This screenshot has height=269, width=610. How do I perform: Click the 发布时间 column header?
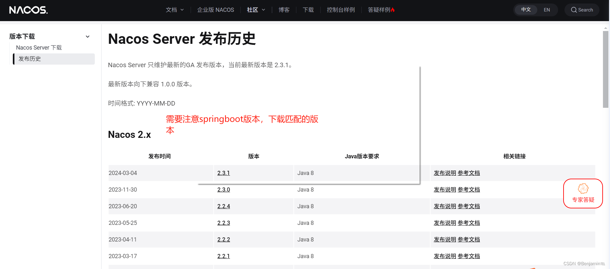pyautogui.click(x=160, y=156)
